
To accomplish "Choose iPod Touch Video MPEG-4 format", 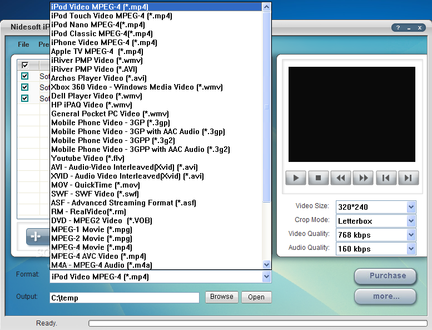I will 156,16.
